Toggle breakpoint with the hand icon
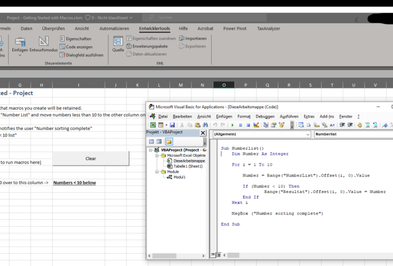 click(x=360, y=125)
